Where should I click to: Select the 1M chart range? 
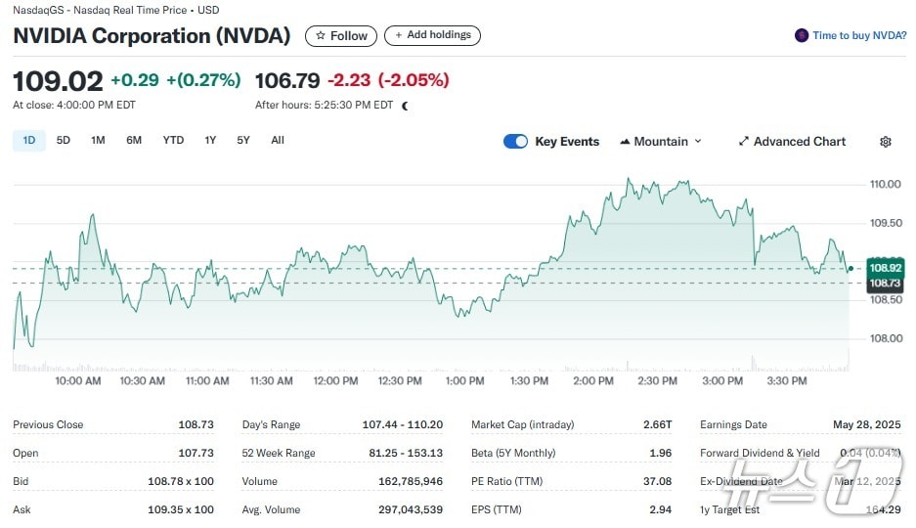coord(98,141)
